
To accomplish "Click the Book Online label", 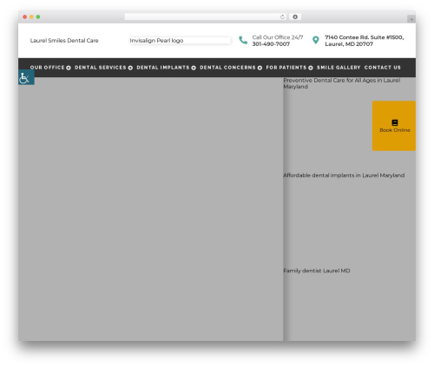I will click(395, 130).
